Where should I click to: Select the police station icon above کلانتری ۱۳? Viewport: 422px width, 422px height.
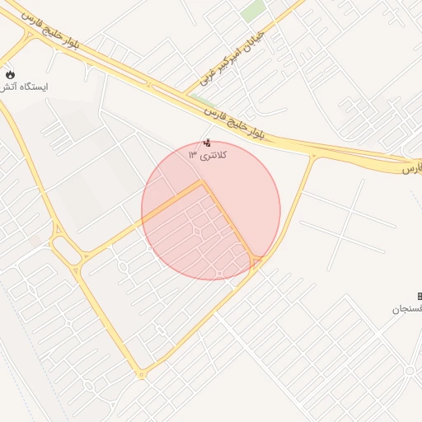(207, 143)
